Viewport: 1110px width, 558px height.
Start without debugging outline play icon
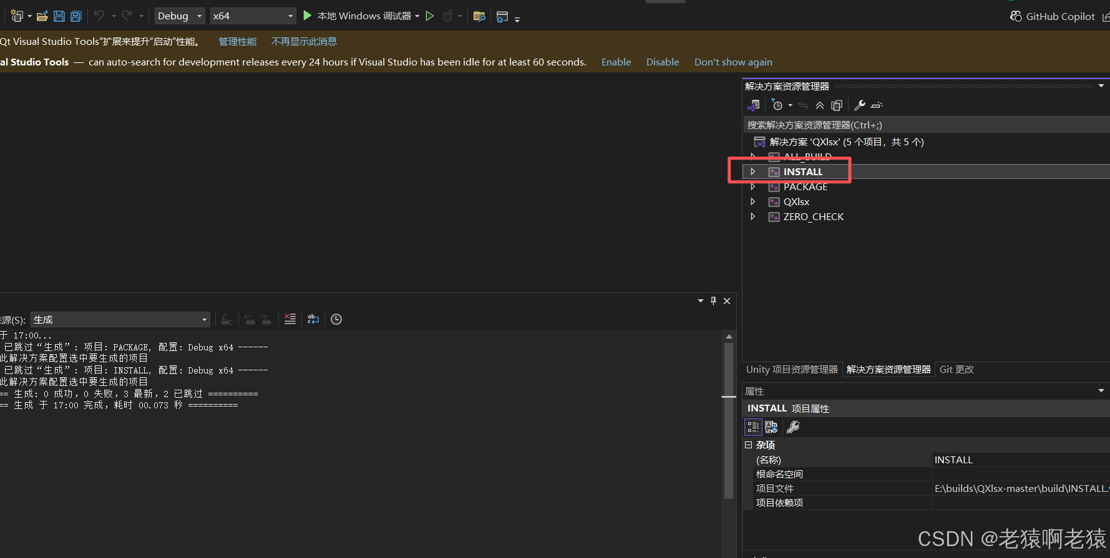point(429,16)
